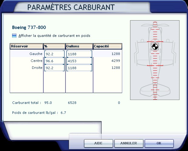Click the Poids de carburant lb/gal label

point(35,113)
